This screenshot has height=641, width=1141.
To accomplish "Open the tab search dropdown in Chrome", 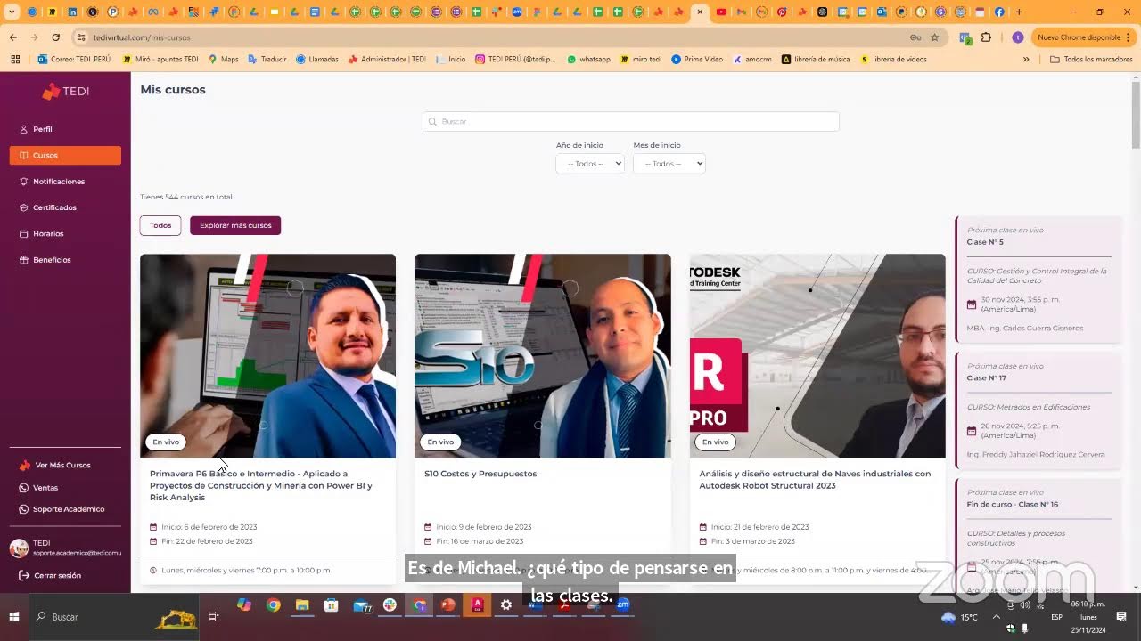I will 12,12.
